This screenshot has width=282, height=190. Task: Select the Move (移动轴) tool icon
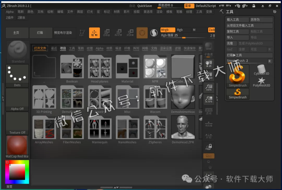107,33
